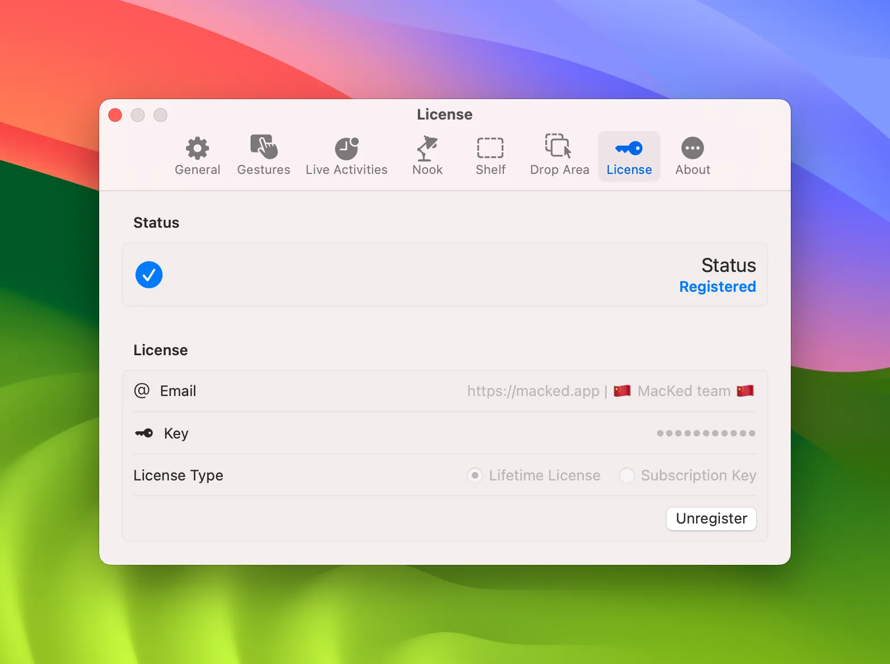Switch to Live Activities clock icon
Viewport: 890px width, 664px height.
[x=346, y=148]
